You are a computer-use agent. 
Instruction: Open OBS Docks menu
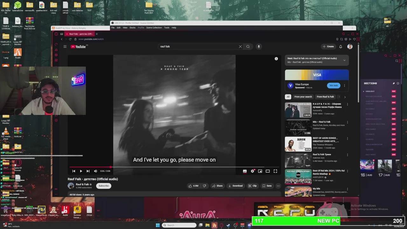click(133, 28)
